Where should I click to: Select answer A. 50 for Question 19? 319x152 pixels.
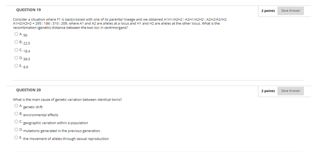16,34
